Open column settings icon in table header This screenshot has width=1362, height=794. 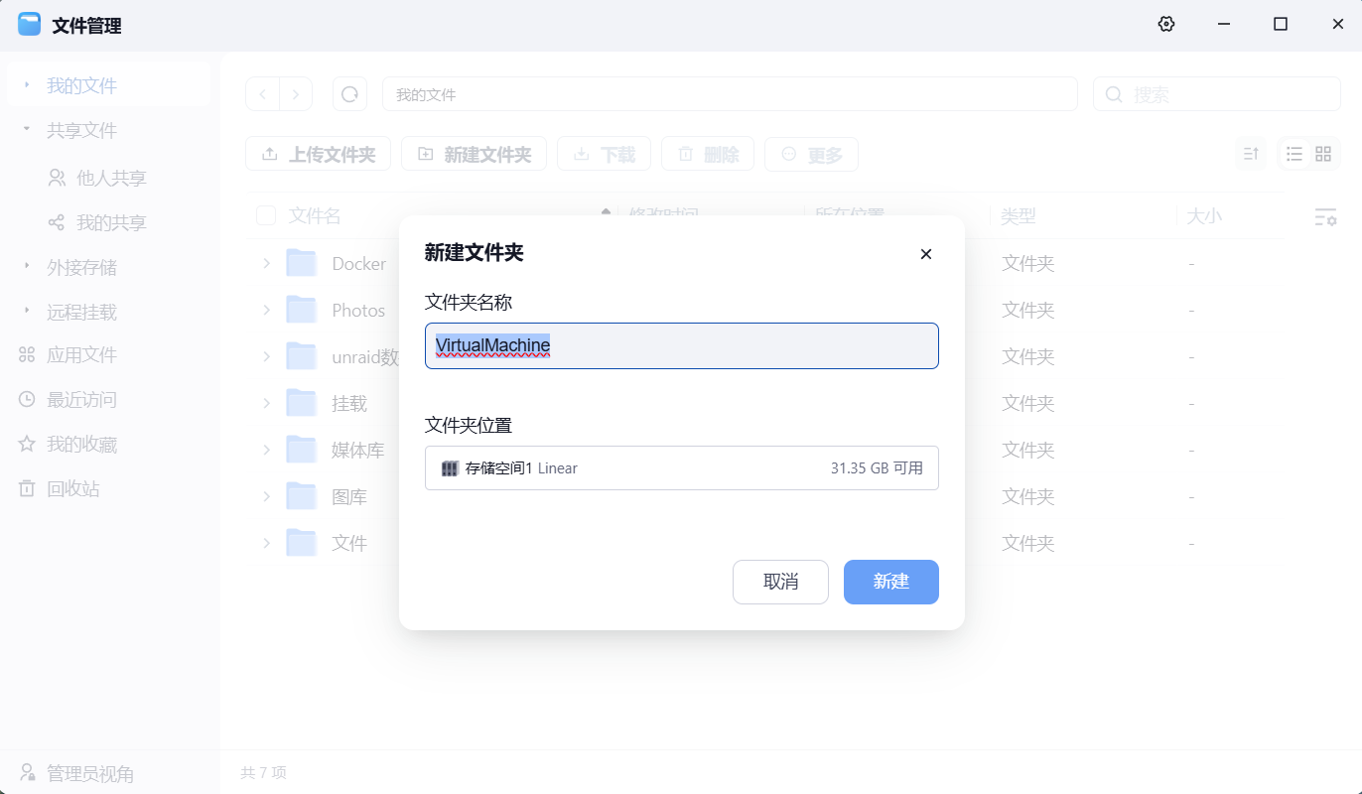tap(1324, 216)
